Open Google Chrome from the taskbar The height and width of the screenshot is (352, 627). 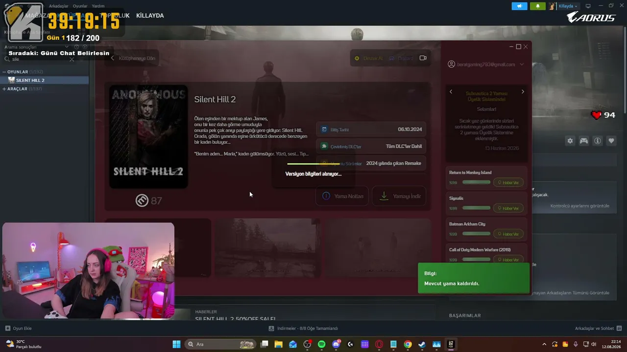point(408,344)
